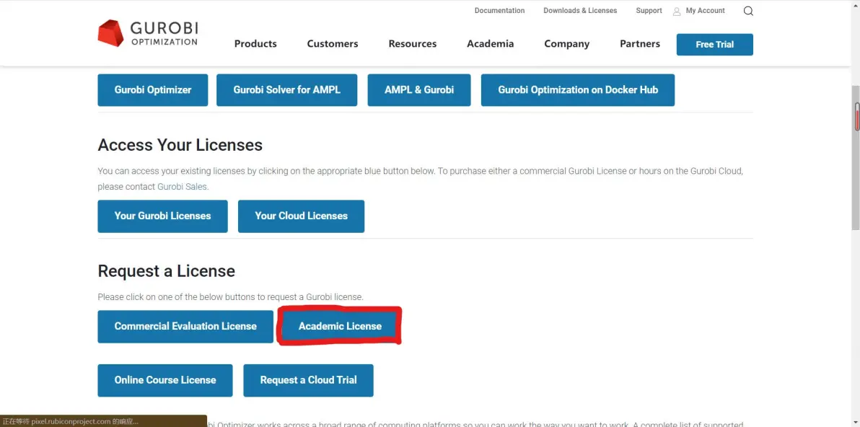
Task: Go to the Documentation link
Action: coord(500,10)
